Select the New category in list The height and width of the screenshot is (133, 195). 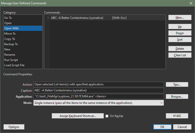tap(23, 49)
